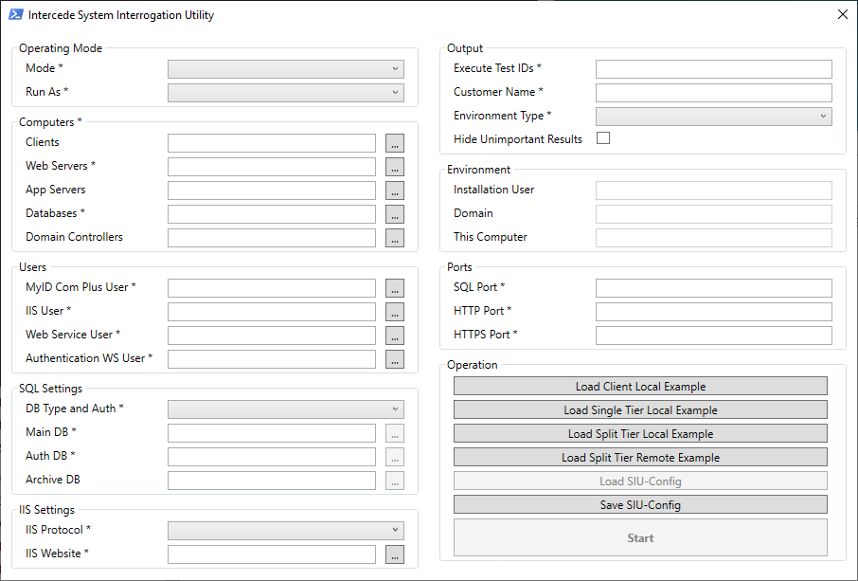Open the Authentication WS User browse button
The width and height of the screenshot is (858, 581).
coord(395,359)
